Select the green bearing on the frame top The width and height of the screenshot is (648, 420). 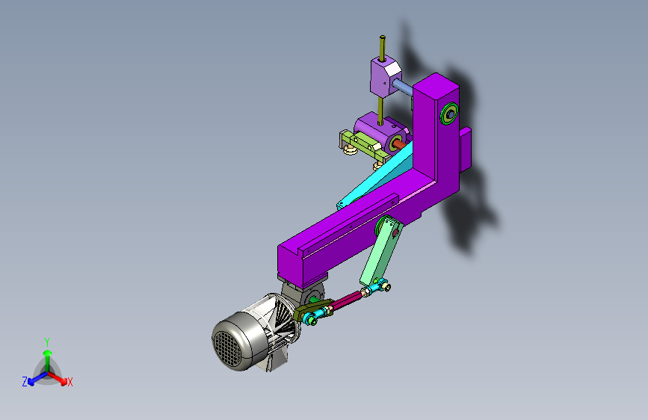coord(449,114)
